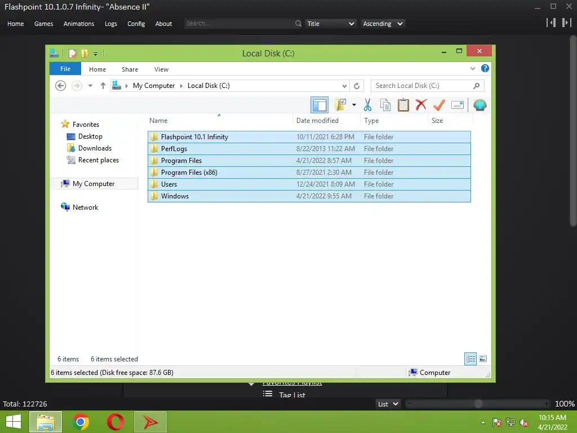Expand breadcrumb arrow after My Computer
Image resolution: width=577 pixels, height=433 pixels.
[x=181, y=86]
